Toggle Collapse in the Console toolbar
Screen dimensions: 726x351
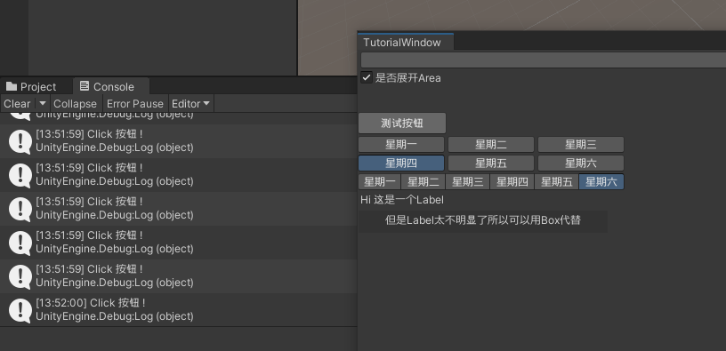[x=75, y=104]
